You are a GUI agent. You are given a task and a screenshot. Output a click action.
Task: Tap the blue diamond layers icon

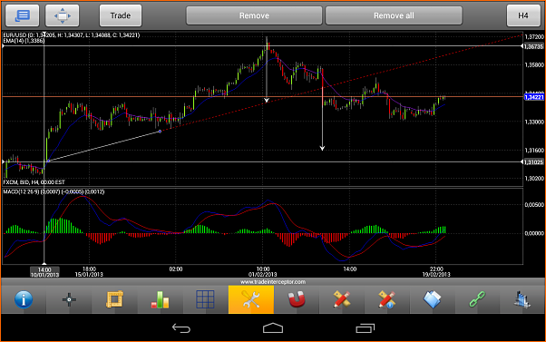click(432, 299)
